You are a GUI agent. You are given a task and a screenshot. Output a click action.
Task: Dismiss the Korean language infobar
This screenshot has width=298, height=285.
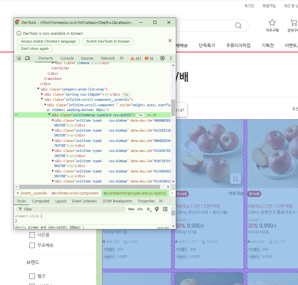[170, 41]
